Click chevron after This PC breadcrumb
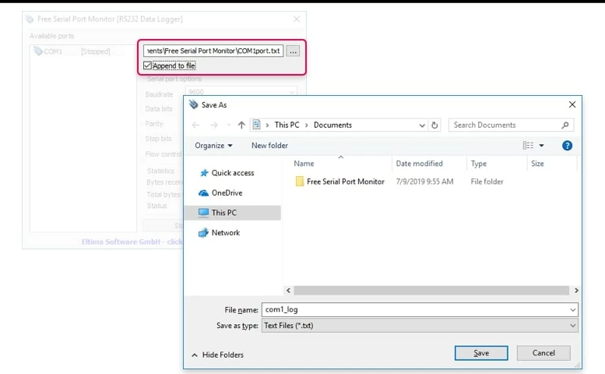The image size is (605, 374). [306, 125]
